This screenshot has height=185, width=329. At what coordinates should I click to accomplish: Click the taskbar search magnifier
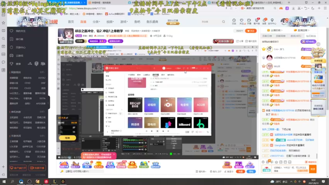[12, 181]
